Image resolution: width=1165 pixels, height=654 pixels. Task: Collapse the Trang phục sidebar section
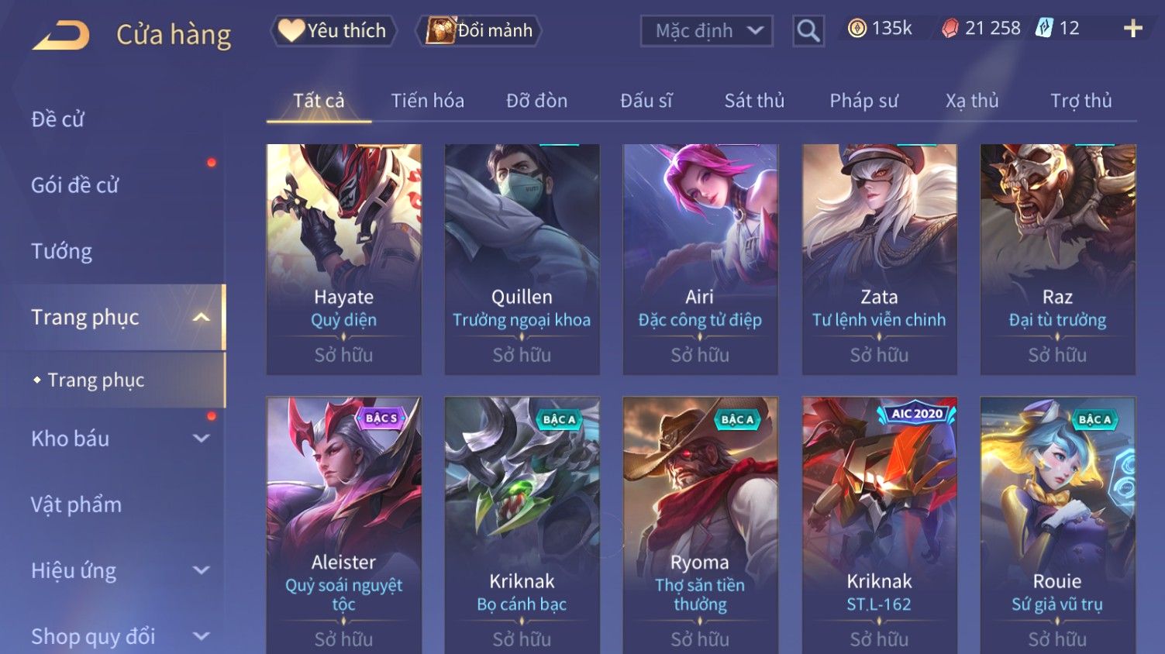click(201, 317)
